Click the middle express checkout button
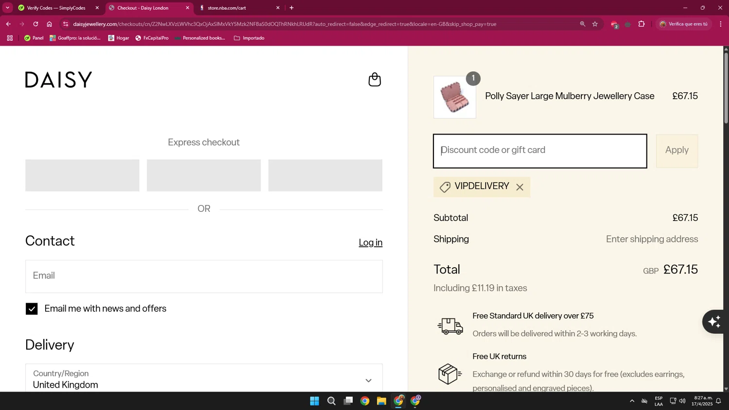Viewport: 729px width, 410px height. point(204,175)
